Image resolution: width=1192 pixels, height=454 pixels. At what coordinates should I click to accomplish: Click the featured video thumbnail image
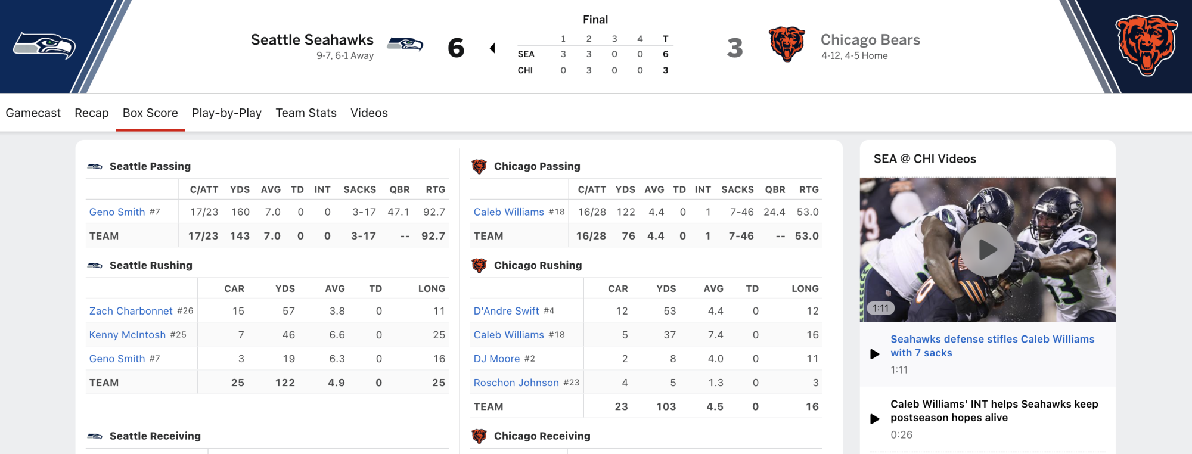coord(988,249)
